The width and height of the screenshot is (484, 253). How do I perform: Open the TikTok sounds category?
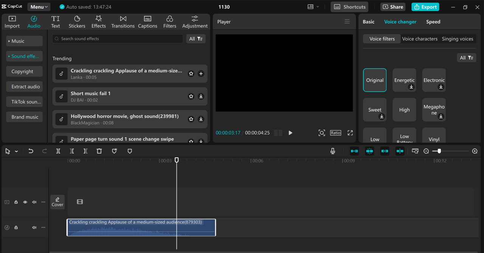24,102
